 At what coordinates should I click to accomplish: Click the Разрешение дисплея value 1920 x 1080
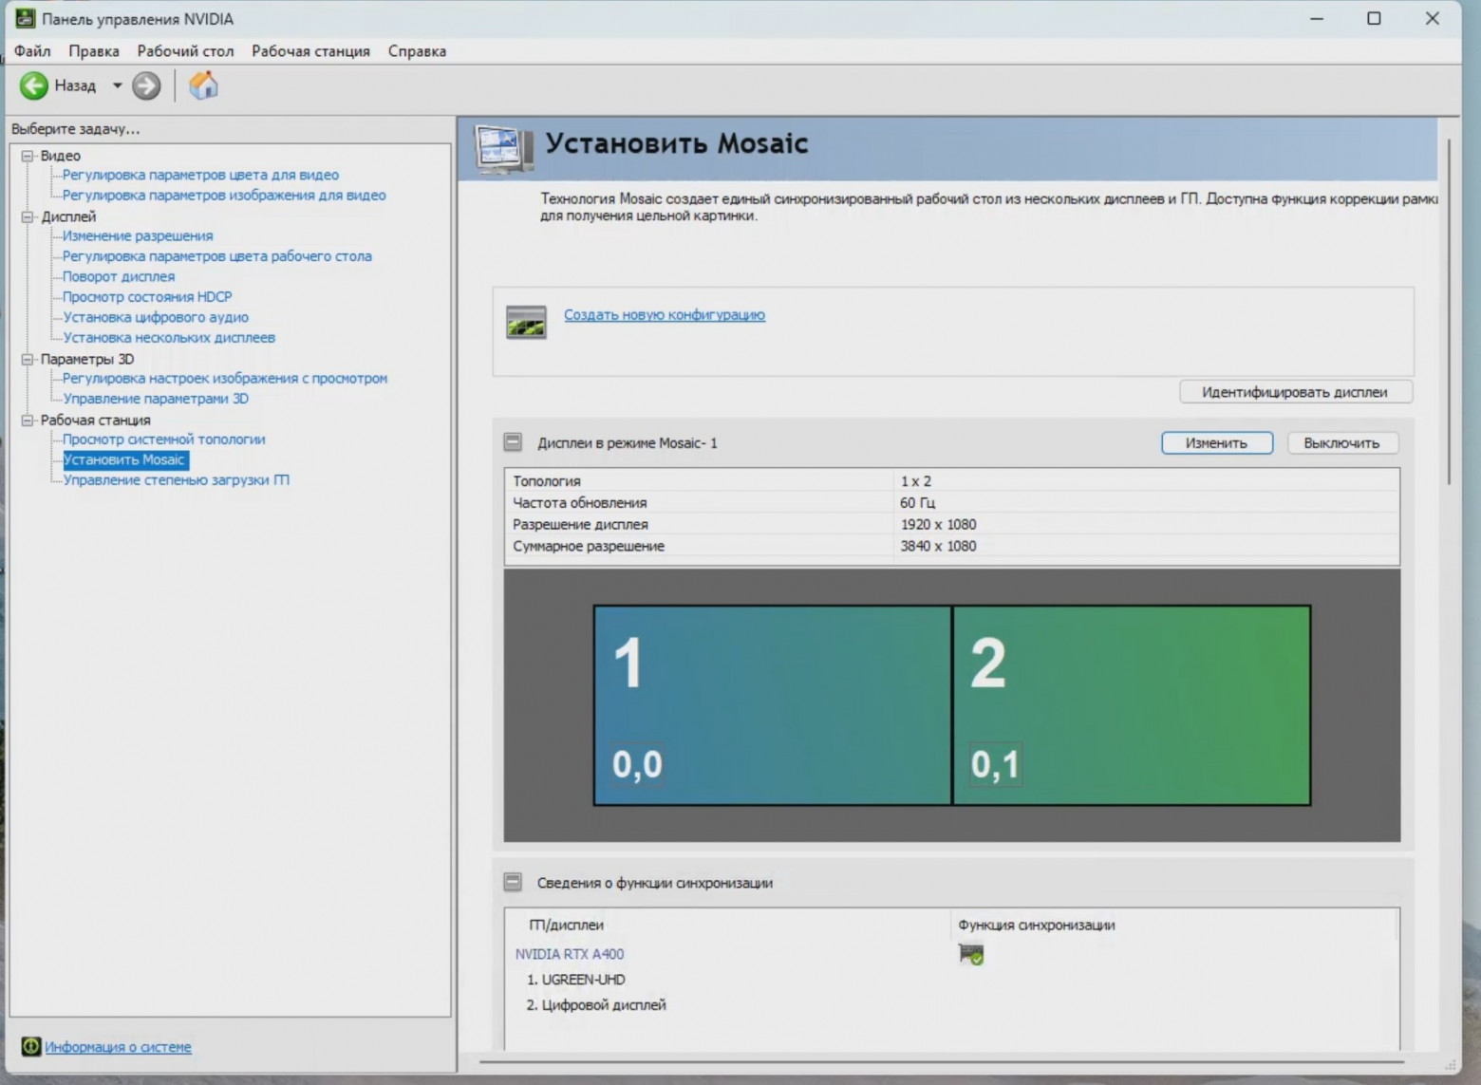pyautogui.click(x=938, y=525)
